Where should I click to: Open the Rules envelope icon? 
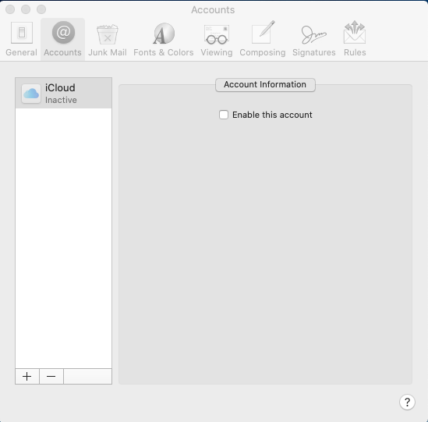(355, 32)
